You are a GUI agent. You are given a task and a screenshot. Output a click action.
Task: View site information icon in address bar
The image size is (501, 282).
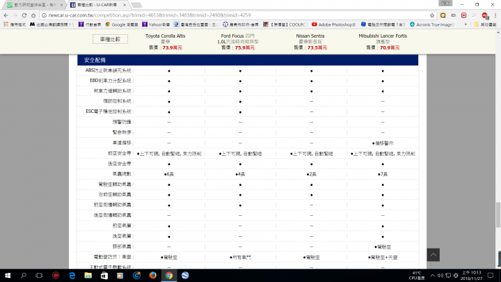tap(44, 15)
